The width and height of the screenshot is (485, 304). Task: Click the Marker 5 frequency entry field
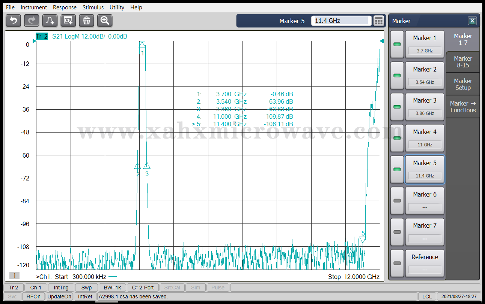click(341, 21)
